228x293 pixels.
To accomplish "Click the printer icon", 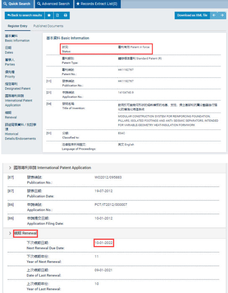I will pos(65,16).
